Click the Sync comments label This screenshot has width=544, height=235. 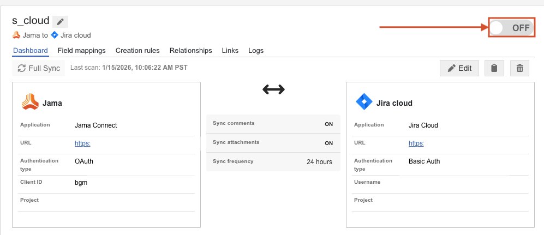click(234, 123)
